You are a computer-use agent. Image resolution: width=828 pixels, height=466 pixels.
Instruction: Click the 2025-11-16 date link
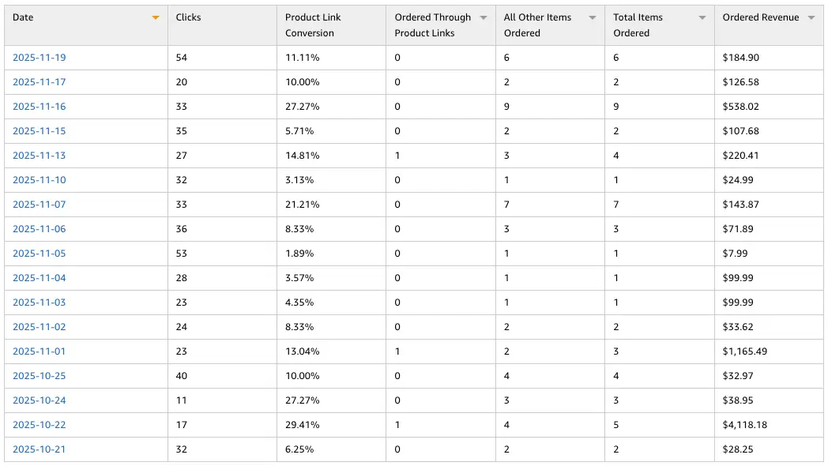click(40, 107)
